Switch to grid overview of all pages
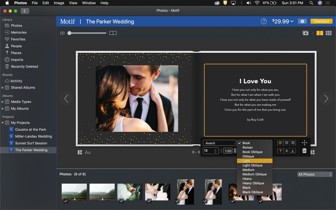336x210 pixels. click(x=328, y=33)
